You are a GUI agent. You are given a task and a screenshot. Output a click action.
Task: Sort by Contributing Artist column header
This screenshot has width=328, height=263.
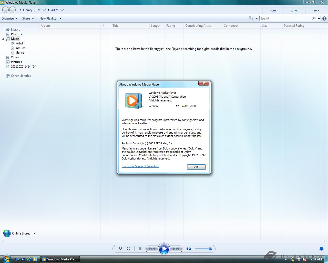(x=203, y=26)
